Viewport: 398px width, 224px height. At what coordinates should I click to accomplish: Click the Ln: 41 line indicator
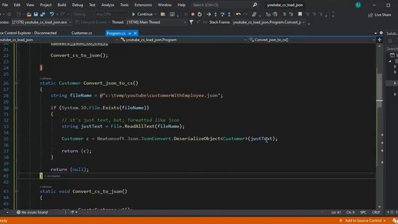pos(336,212)
